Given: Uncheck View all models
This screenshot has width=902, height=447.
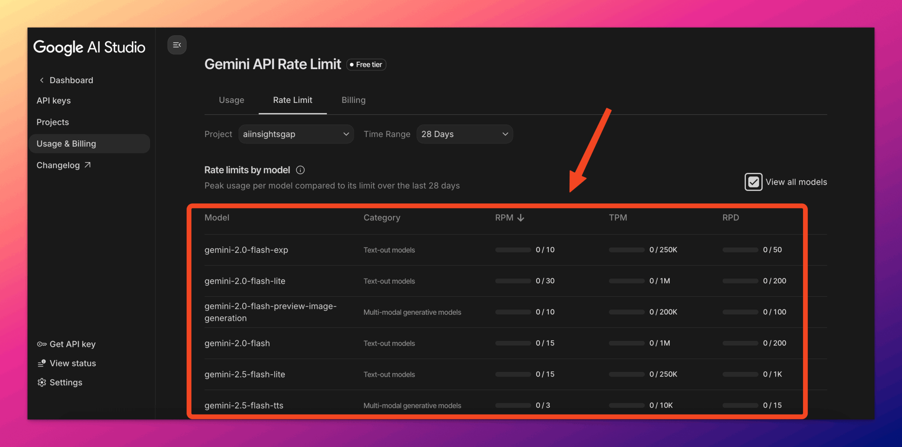Looking at the screenshot, I should point(753,182).
